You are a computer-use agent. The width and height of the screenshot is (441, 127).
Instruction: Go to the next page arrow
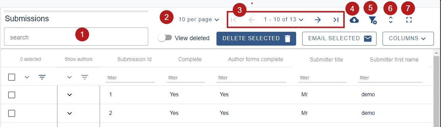pos(318,20)
